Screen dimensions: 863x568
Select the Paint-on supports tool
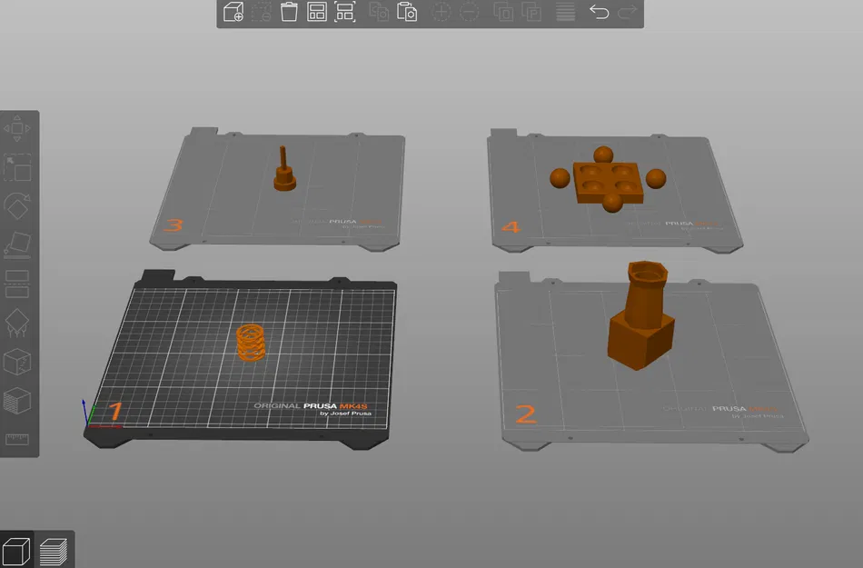coord(17,323)
